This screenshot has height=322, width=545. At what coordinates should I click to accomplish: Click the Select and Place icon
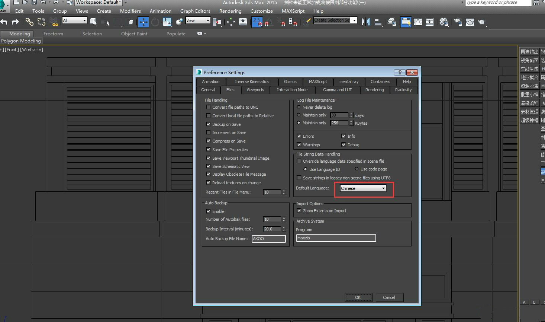pos(179,22)
